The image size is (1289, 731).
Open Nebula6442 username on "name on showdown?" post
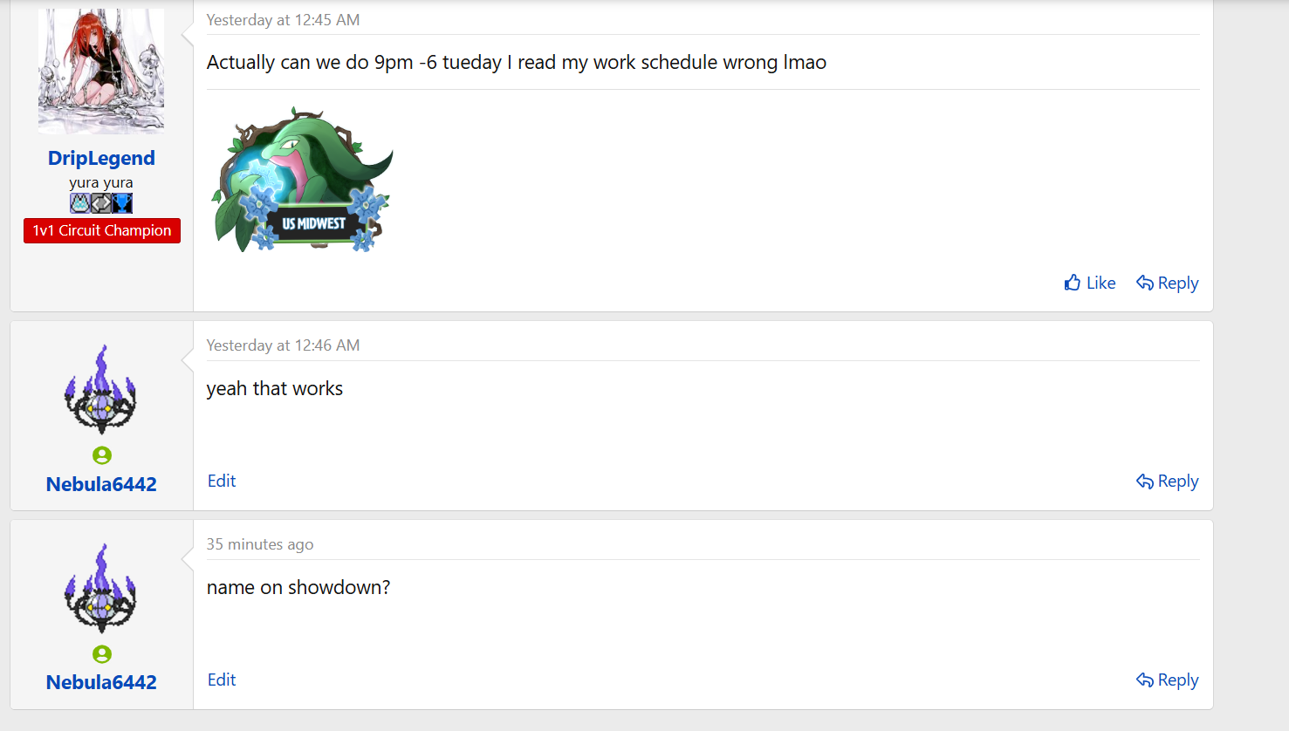click(x=101, y=682)
